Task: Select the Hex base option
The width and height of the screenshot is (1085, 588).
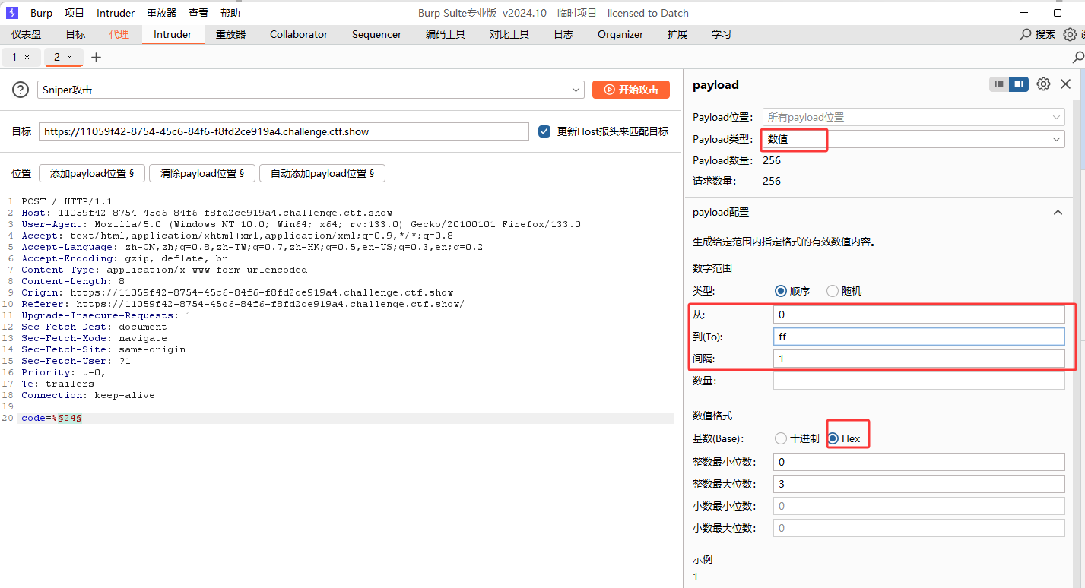Action: (833, 438)
